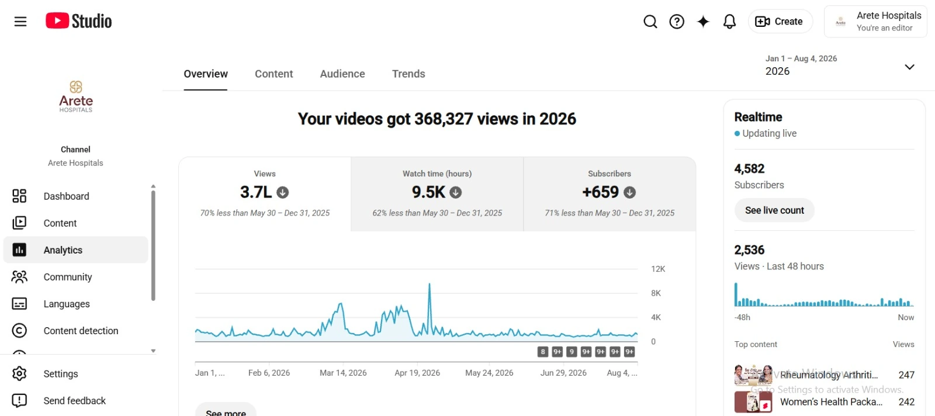Select Analytics in the sidebar
935x416 pixels.
76,250
